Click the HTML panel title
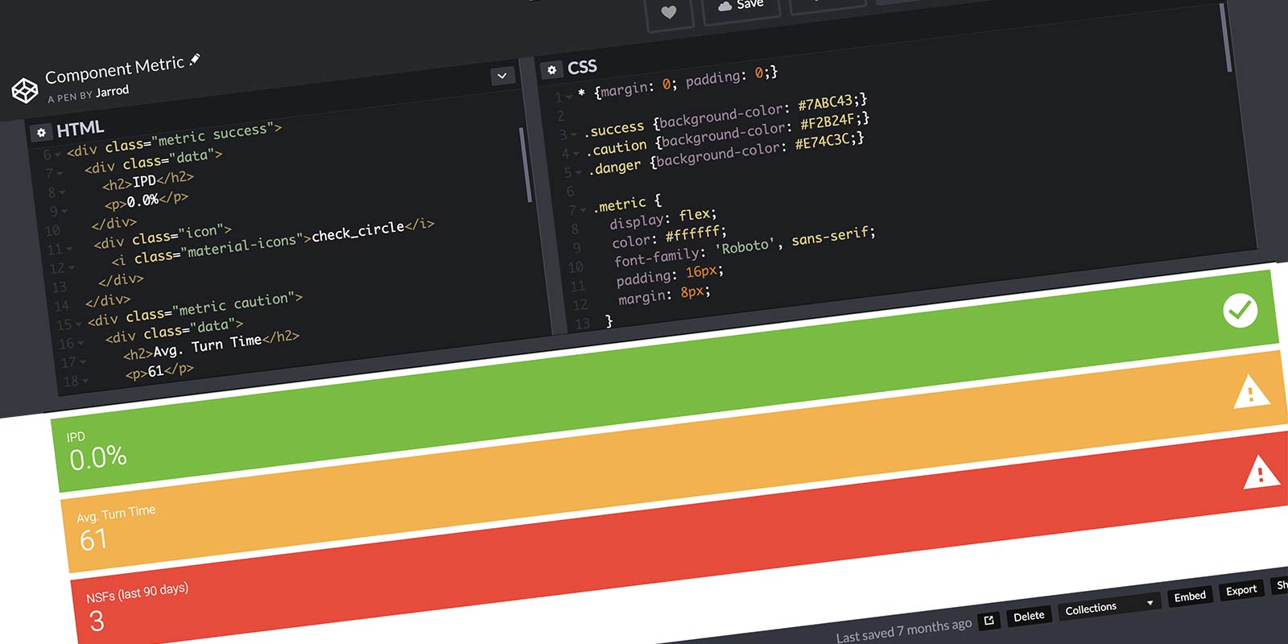Screen dimensions: 1288x644 [80, 129]
